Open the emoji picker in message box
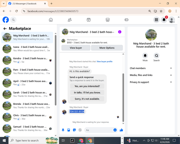 coord(115,130)
